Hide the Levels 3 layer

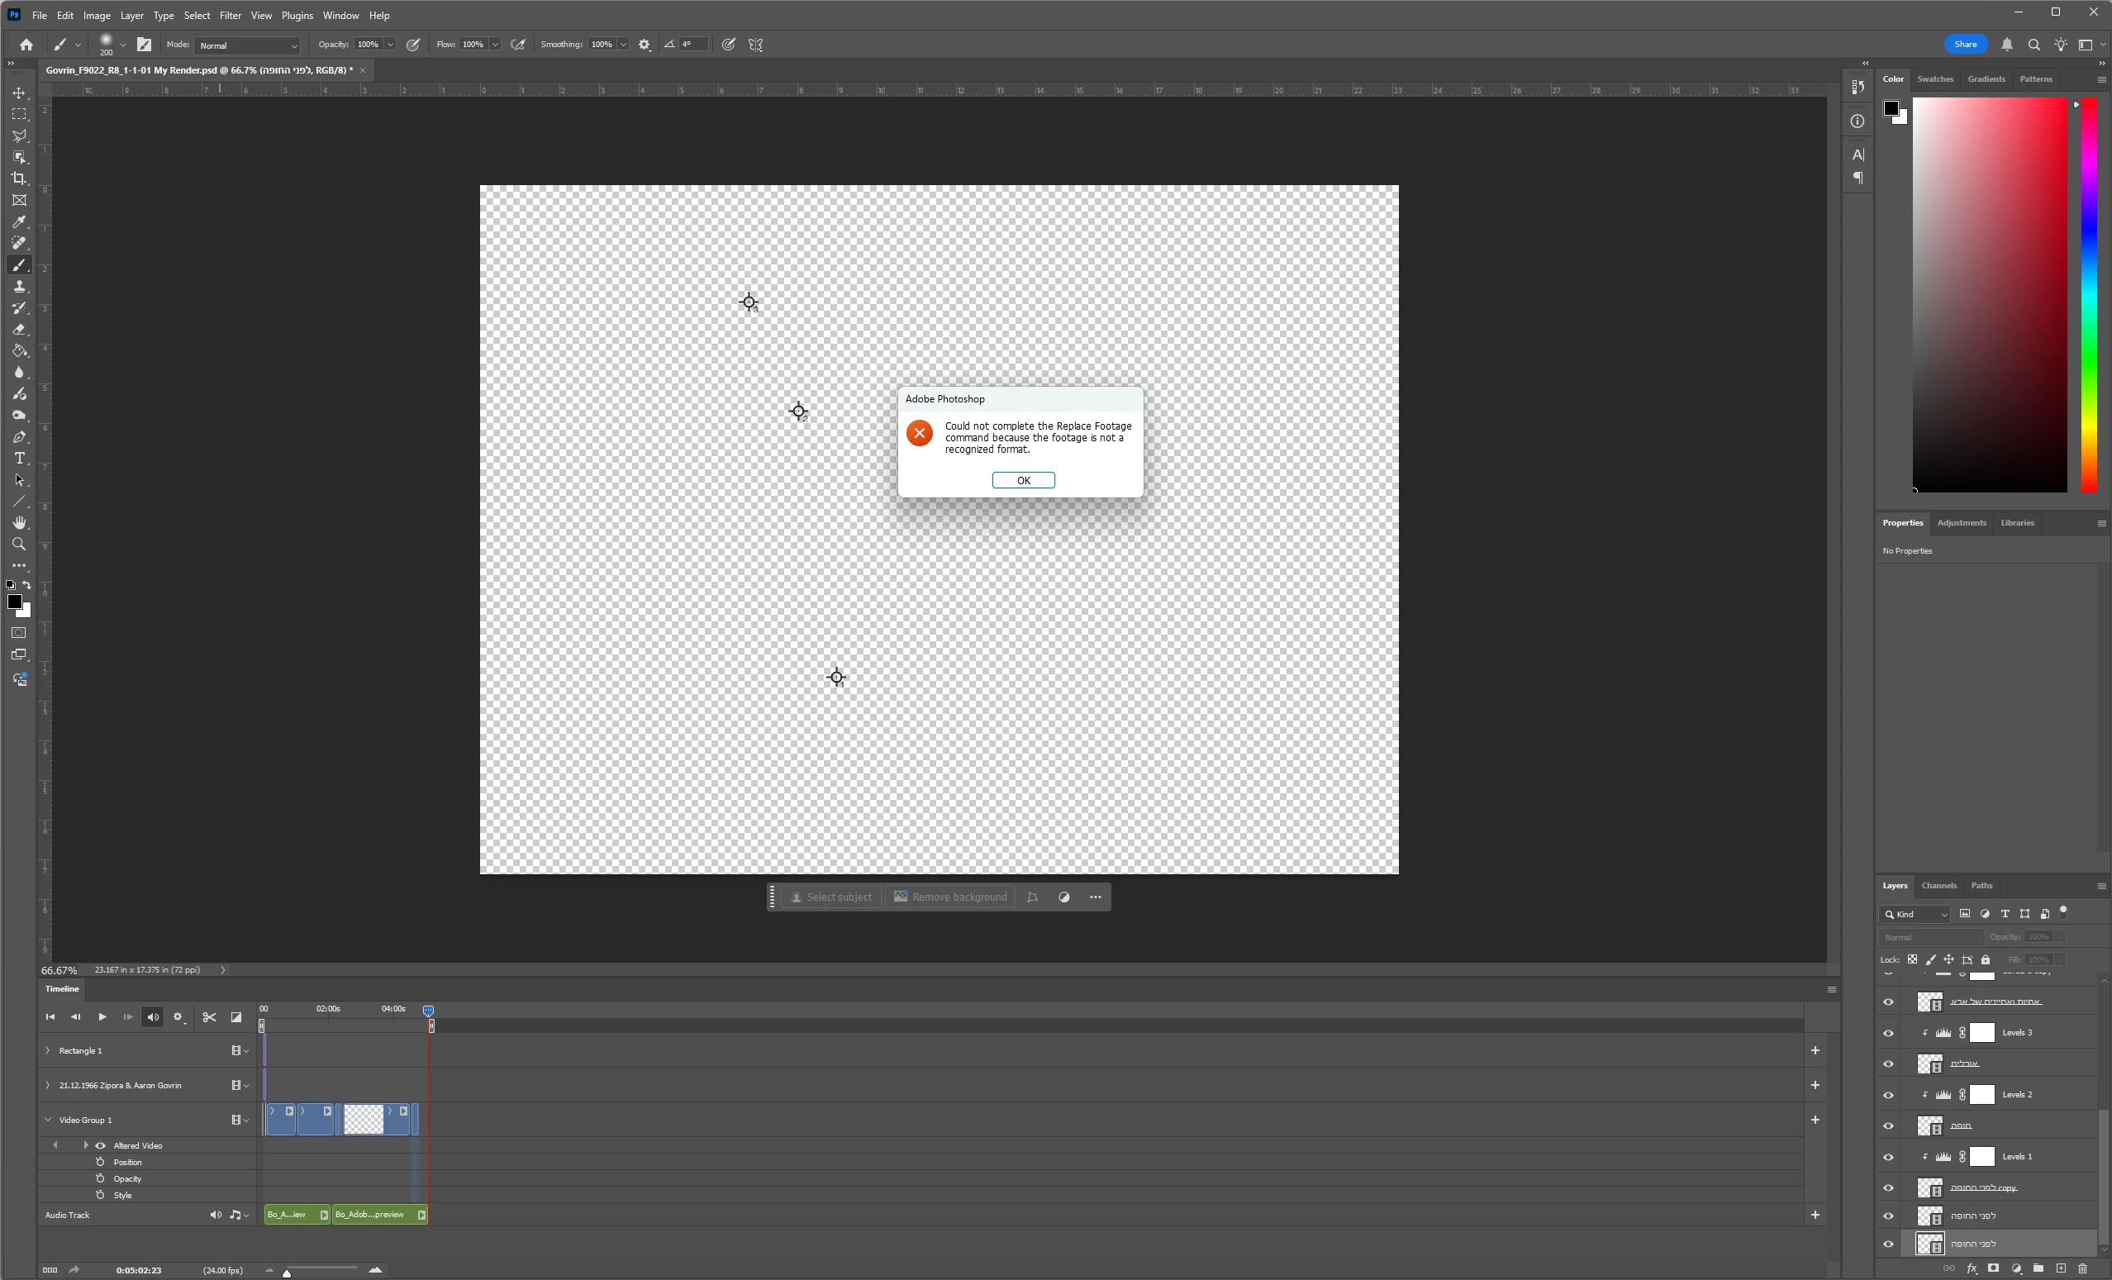click(x=1888, y=1033)
